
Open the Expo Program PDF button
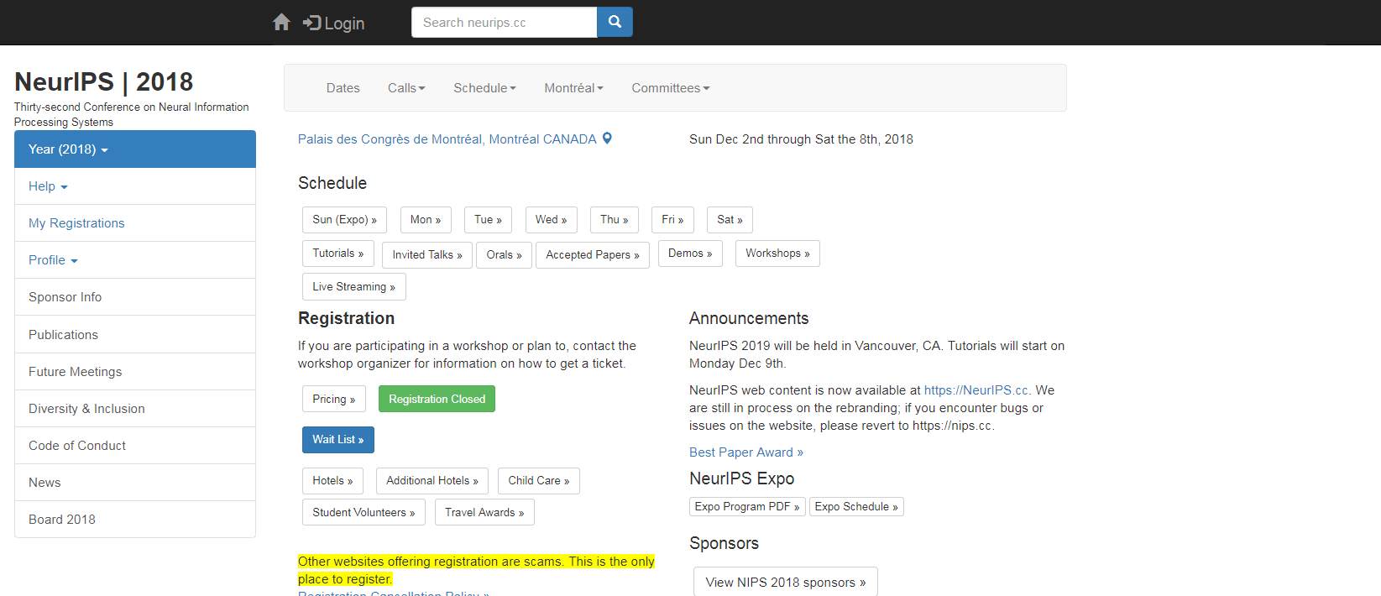click(747, 507)
